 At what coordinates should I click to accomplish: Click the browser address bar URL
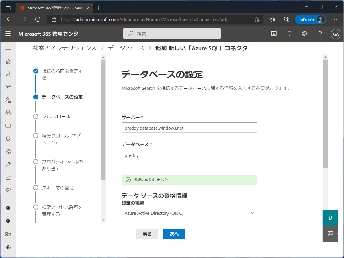click(145, 19)
